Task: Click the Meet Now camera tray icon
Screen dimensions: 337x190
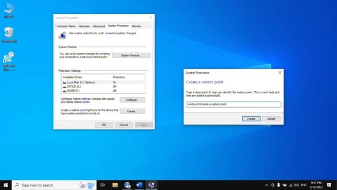Action: (x=273, y=185)
